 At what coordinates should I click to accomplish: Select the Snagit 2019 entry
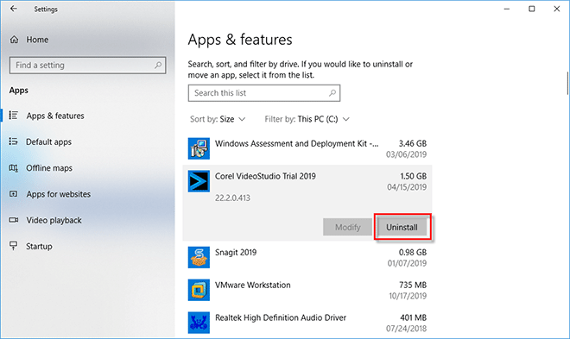click(x=307, y=257)
